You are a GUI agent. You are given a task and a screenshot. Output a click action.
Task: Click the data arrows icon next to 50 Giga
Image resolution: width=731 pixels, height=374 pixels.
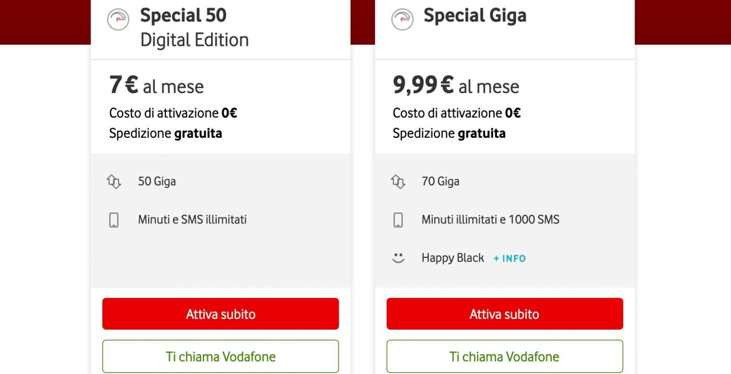[114, 181]
